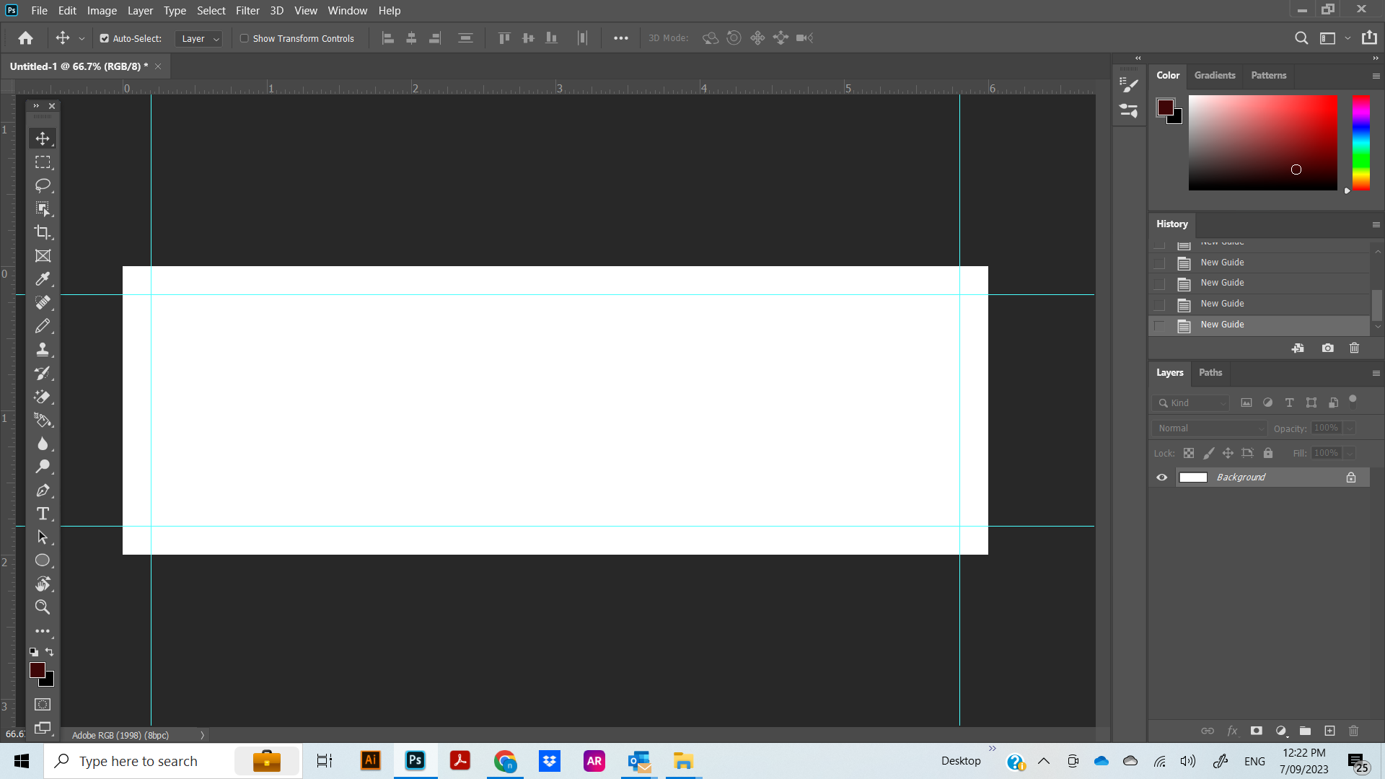Viewport: 1385px width, 779px height.
Task: Select the Rectangular Marquee tool
Action: (43, 162)
